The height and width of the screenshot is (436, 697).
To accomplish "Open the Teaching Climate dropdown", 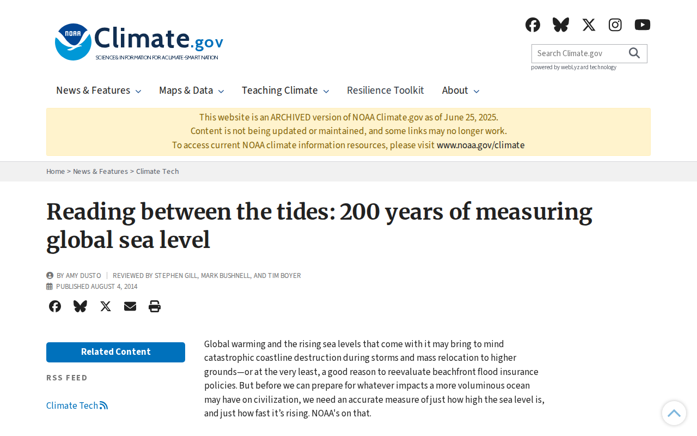I will tap(285, 90).
